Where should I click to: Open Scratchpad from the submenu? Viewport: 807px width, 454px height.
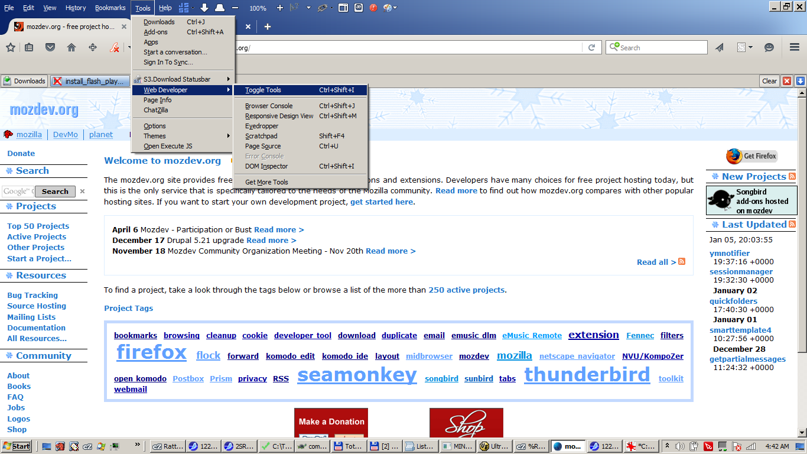coord(301,136)
